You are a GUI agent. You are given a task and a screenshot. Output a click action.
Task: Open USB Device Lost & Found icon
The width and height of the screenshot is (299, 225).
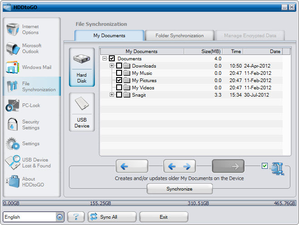point(13,162)
